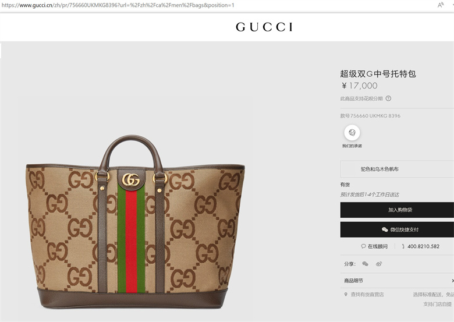Share product via Weibo icon
454x322 pixels.
[x=379, y=264]
